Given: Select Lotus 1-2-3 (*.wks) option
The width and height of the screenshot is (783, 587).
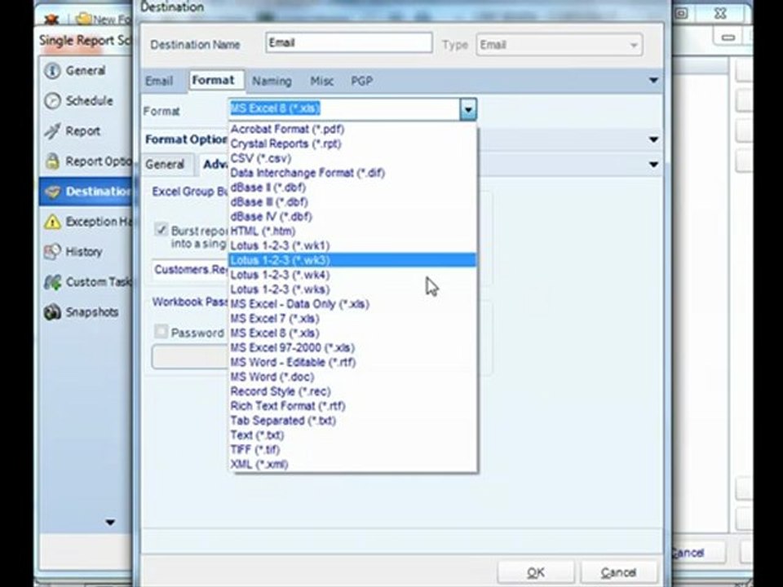Looking at the screenshot, I should pyautogui.click(x=352, y=289).
